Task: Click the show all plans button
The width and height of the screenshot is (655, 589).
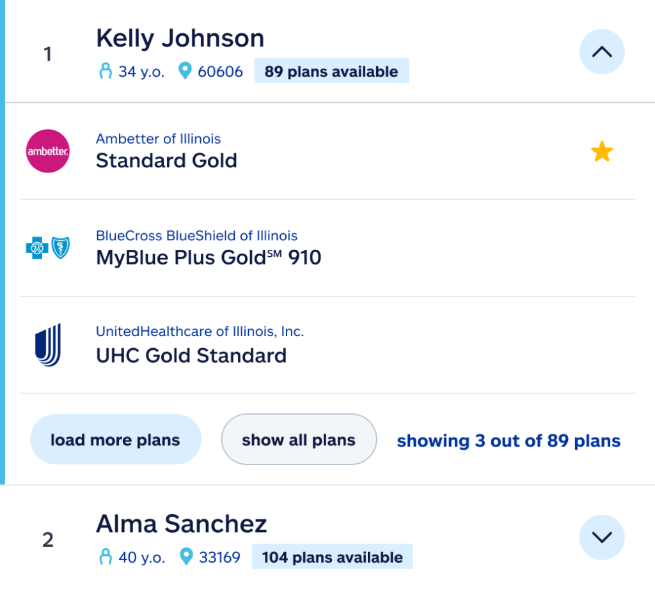Action: tap(298, 440)
